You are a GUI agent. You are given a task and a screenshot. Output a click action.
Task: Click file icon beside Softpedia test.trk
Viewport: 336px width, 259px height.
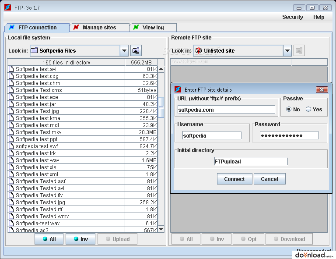click(x=11, y=153)
